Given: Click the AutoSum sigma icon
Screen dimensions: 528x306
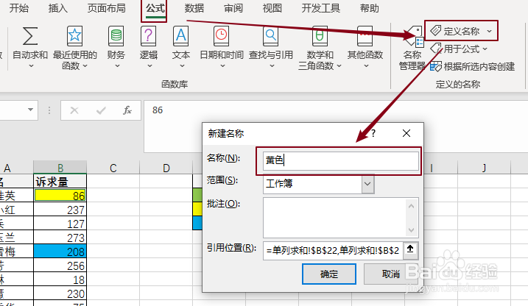Looking at the screenshot, I should (x=30, y=36).
